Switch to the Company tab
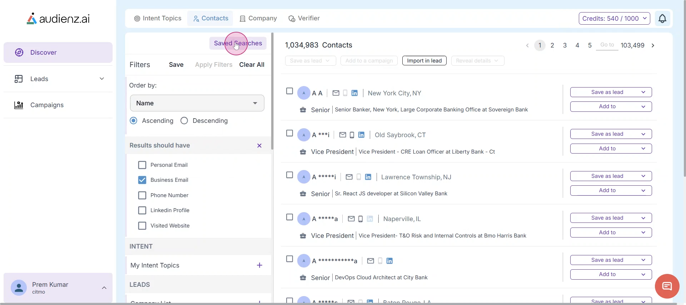 point(258,18)
